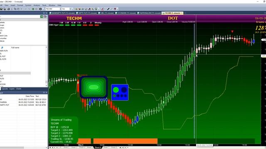Switch to NIFTY-FUT 15-minute tab

click(x=86, y=13)
